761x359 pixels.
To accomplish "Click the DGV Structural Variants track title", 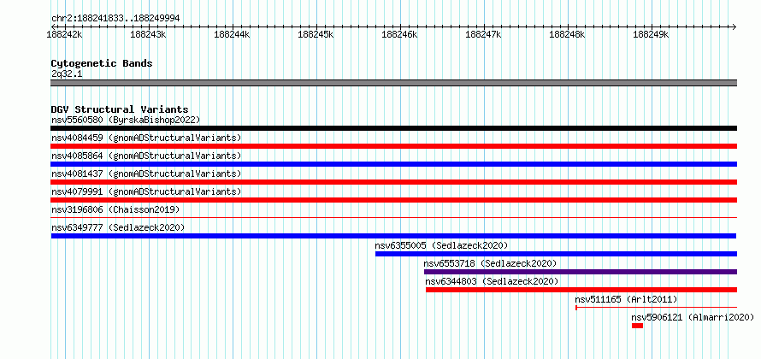I will [x=120, y=109].
